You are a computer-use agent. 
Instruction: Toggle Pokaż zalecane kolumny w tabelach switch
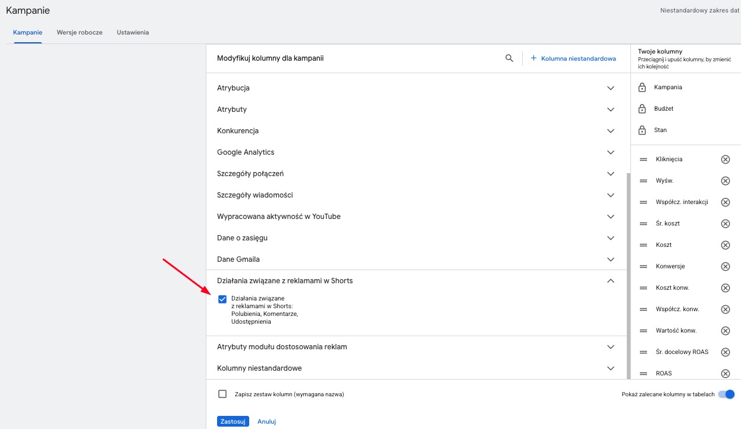(727, 394)
